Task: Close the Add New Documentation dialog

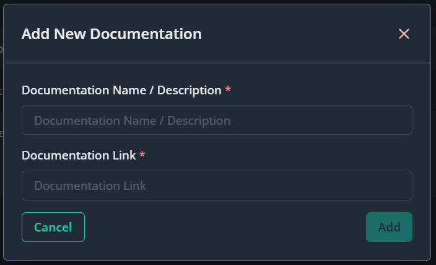Action: click(404, 34)
